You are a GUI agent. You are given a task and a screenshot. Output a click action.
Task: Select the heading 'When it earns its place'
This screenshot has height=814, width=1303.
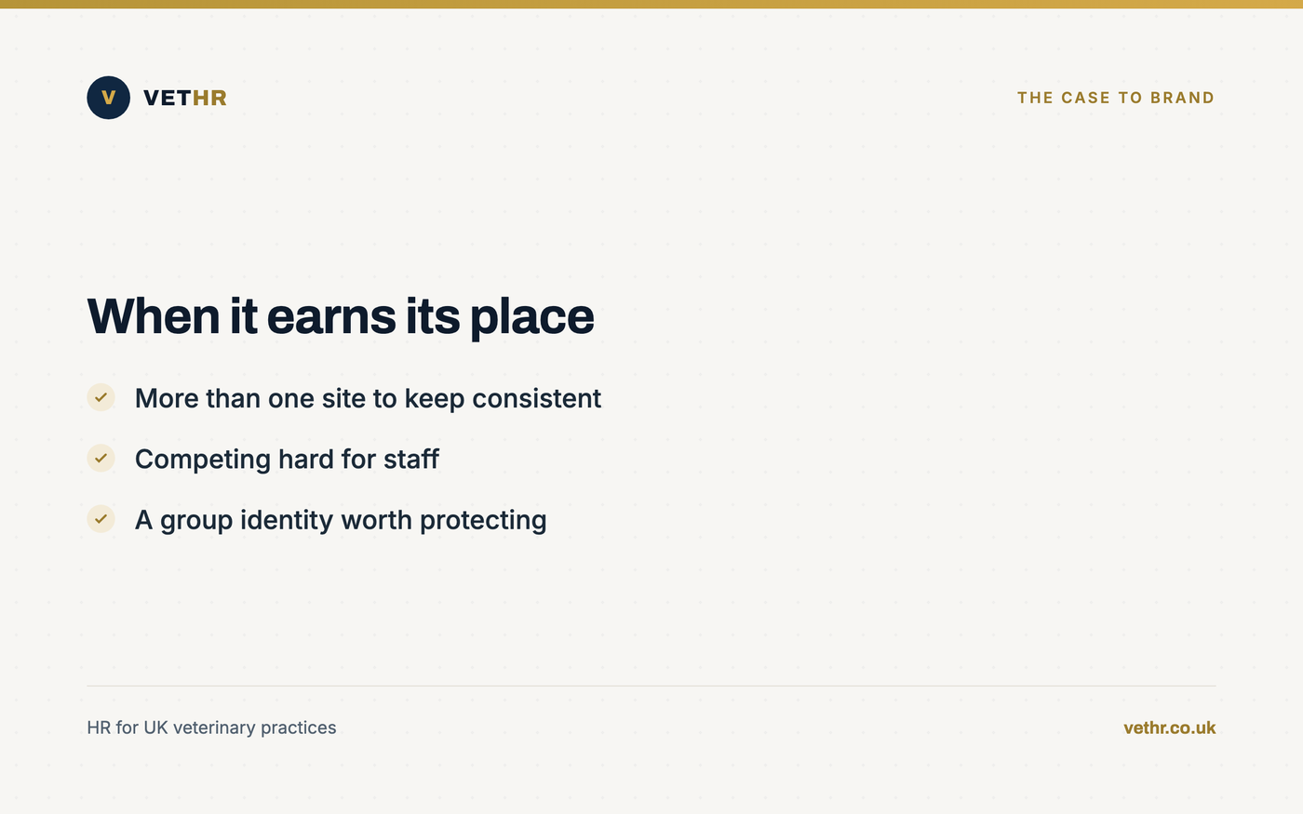(x=341, y=316)
